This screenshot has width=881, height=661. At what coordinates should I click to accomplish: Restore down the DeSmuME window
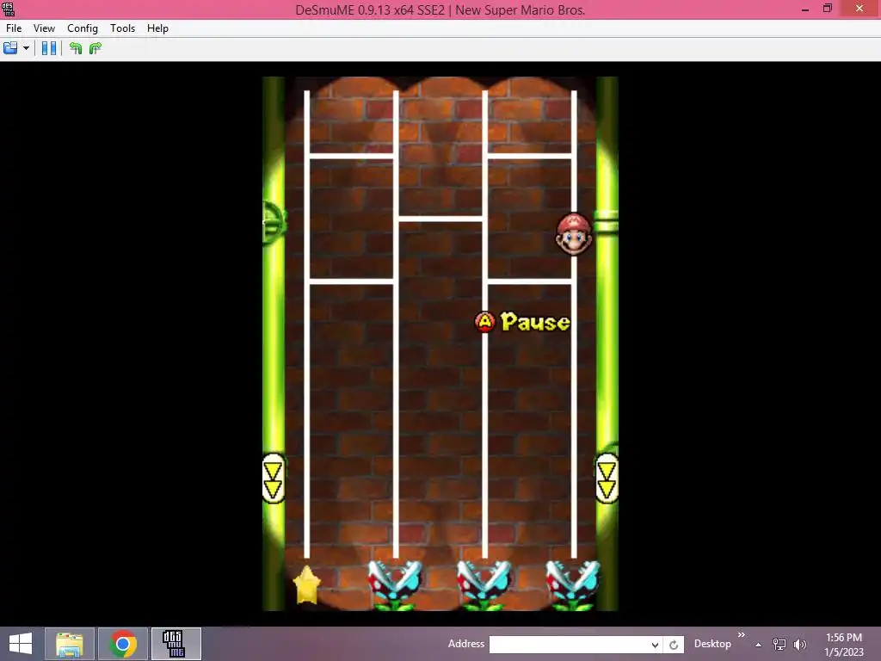(x=827, y=9)
